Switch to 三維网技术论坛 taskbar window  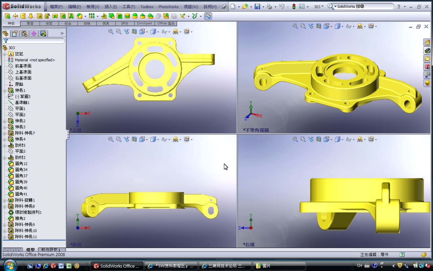[x=226, y=266]
